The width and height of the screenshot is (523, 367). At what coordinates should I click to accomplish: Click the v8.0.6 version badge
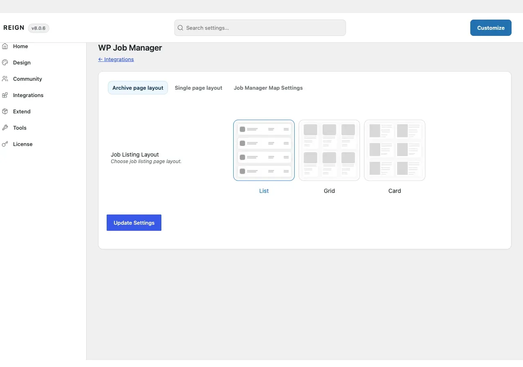click(x=38, y=28)
